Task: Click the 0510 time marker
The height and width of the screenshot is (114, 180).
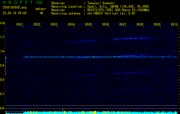Action: point(174,24)
